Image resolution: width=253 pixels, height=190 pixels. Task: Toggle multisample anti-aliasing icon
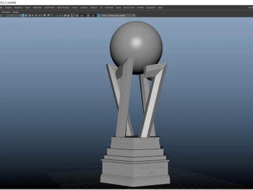(51, 15)
